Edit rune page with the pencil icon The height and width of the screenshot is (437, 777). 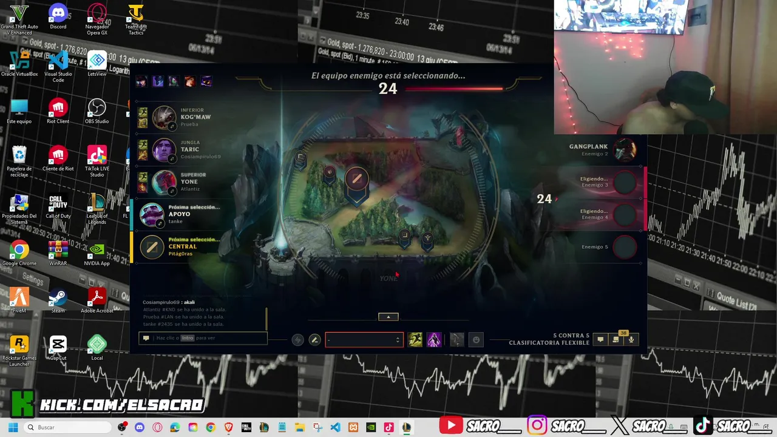[314, 340]
